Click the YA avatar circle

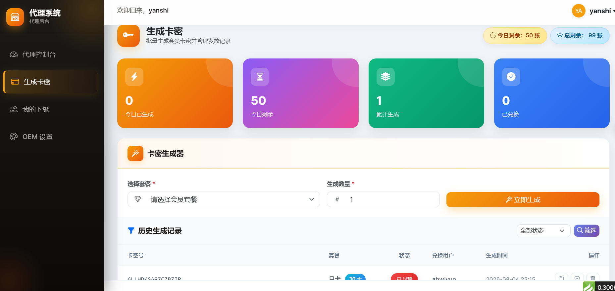pos(579,11)
